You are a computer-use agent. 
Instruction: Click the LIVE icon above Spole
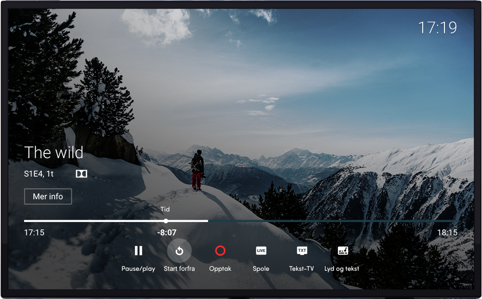point(261,251)
